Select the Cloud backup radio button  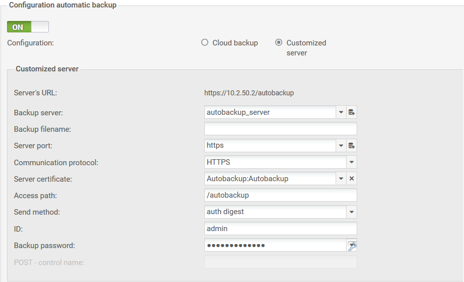click(x=205, y=43)
